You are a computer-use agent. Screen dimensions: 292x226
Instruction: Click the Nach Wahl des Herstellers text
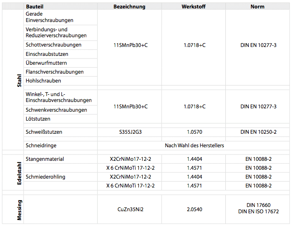point(194,146)
